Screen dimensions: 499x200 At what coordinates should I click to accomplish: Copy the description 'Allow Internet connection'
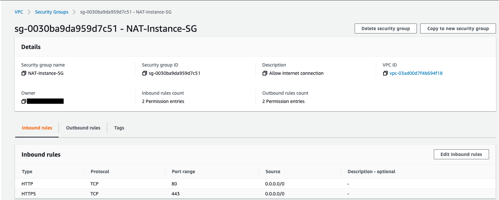click(265, 73)
